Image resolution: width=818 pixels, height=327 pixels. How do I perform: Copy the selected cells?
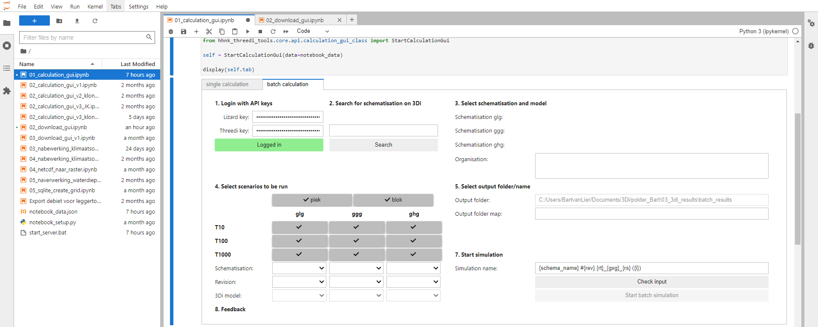click(x=222, y=31)
